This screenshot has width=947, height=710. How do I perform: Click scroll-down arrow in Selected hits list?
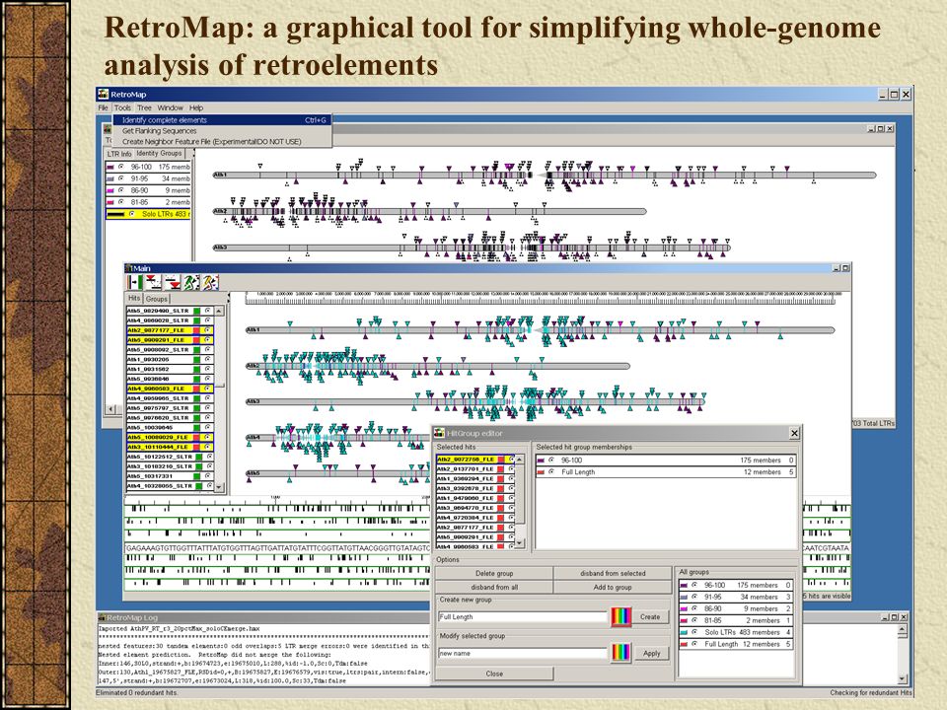pyautogui.click(x=520, y=544)
